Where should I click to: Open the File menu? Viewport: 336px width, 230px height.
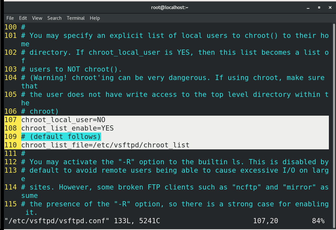tap(10, 18)
